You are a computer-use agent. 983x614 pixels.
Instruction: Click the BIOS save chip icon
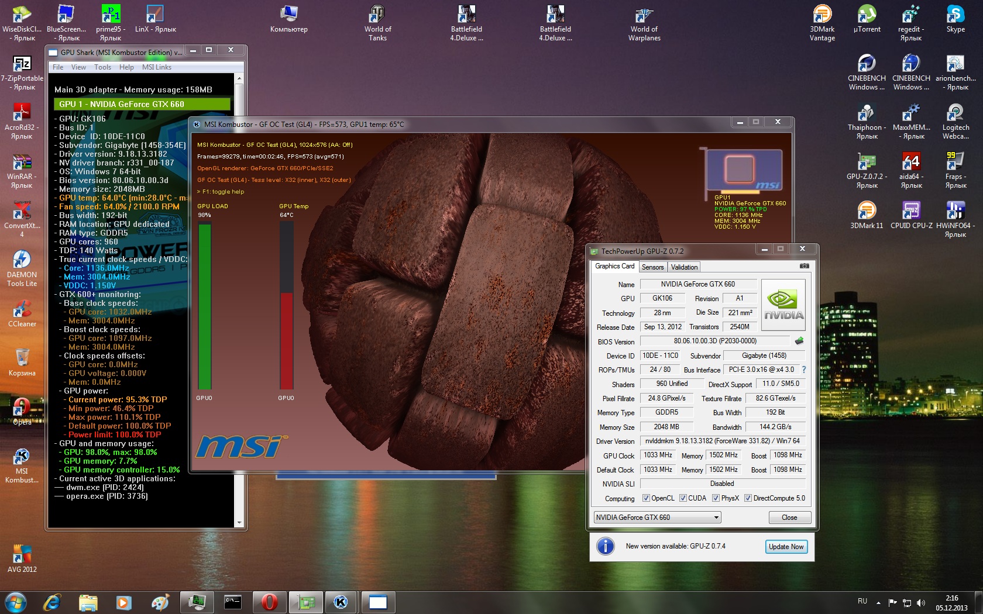pos(799,341)
